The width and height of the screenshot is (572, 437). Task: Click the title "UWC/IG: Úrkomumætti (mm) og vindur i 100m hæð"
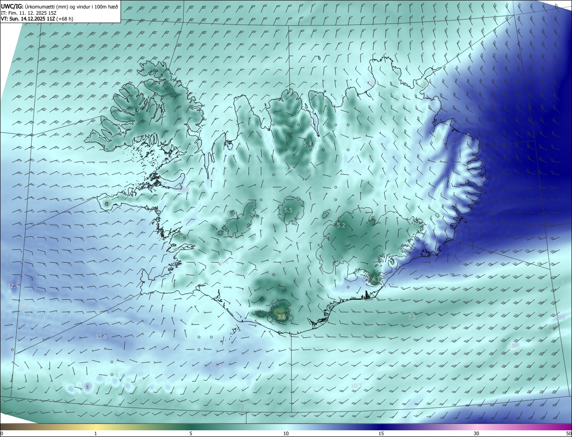[x=59, y=6]
